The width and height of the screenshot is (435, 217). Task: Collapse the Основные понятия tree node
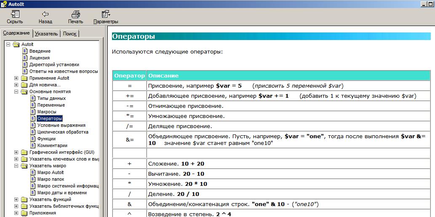[16, 91]
